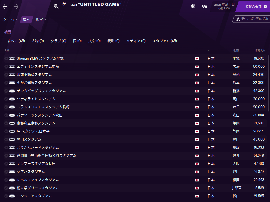Screen dimensions: 270x202
Task: Switch to すべて (45) tab
Action: click(x=16, y=41)
